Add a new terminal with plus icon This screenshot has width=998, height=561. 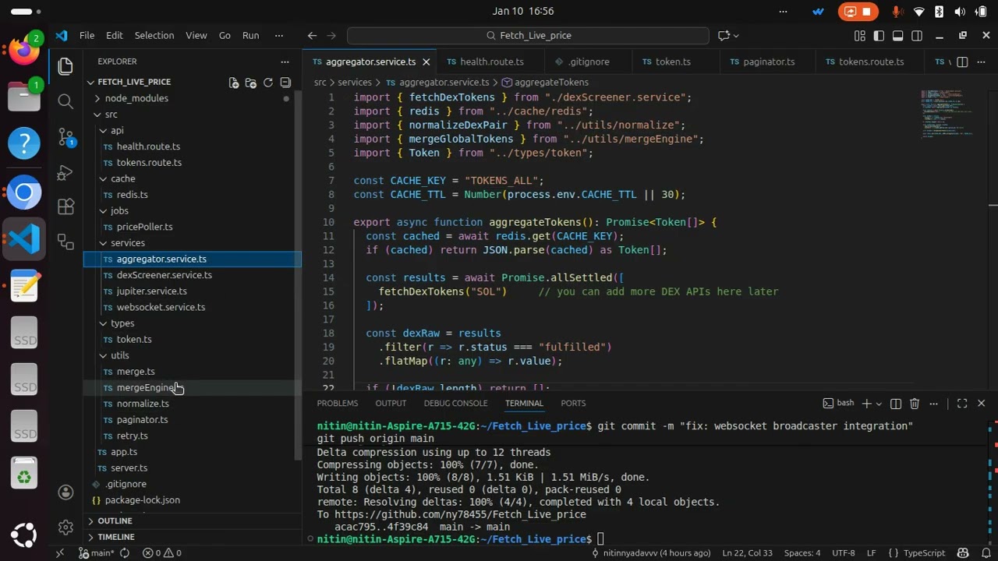[866, 403]
